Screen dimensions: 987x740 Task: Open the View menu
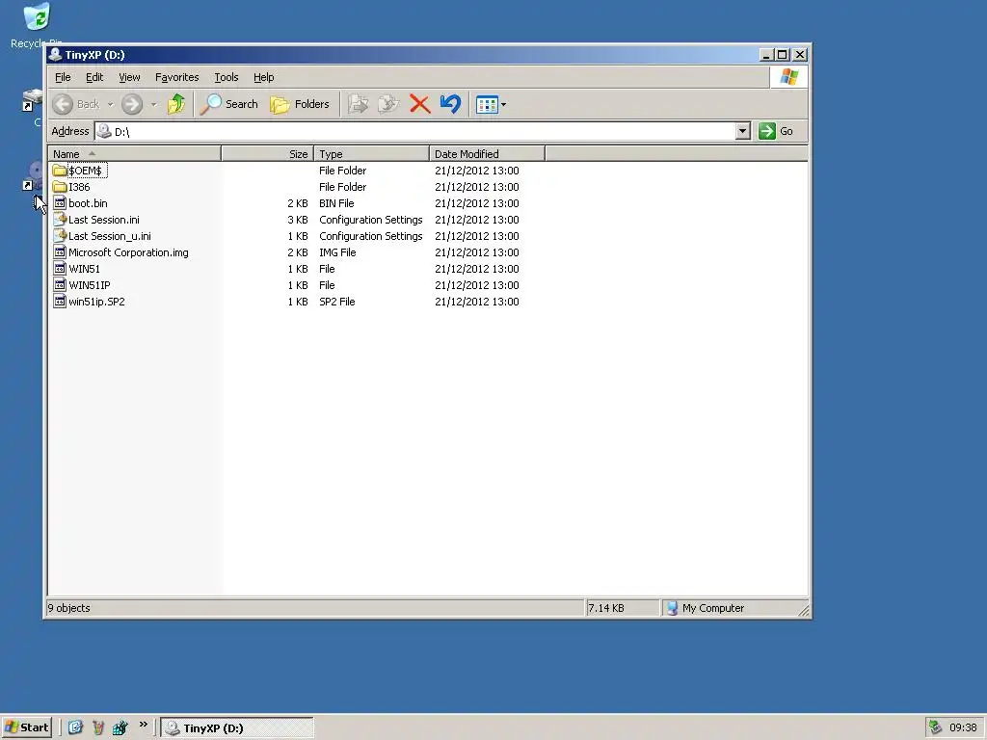[129, 77]
